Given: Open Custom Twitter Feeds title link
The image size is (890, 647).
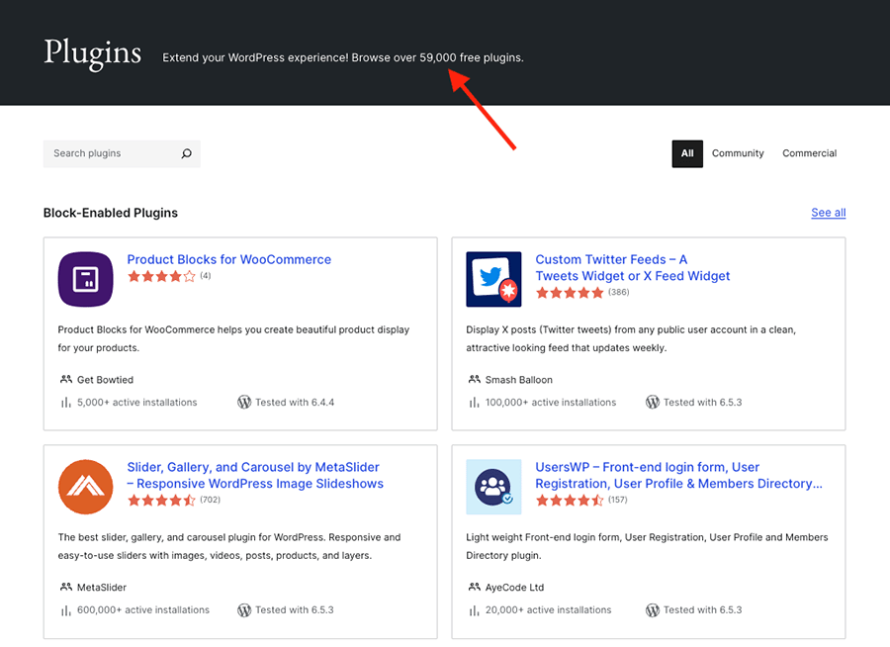Looking at the screenshot, I should [632, 267].
